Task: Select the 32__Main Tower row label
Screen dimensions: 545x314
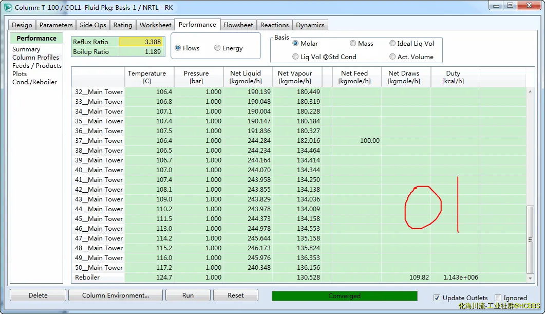Action: pos(99,92)
